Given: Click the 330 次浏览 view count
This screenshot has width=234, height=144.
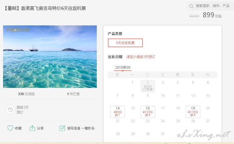Looking at the screenshot, I should click(x=26, y=94).
